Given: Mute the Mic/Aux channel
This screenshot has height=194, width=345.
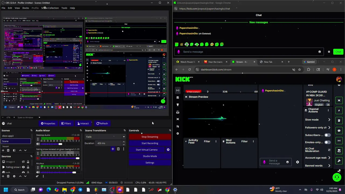Looking at the screenshot, I should coord(38,172).
